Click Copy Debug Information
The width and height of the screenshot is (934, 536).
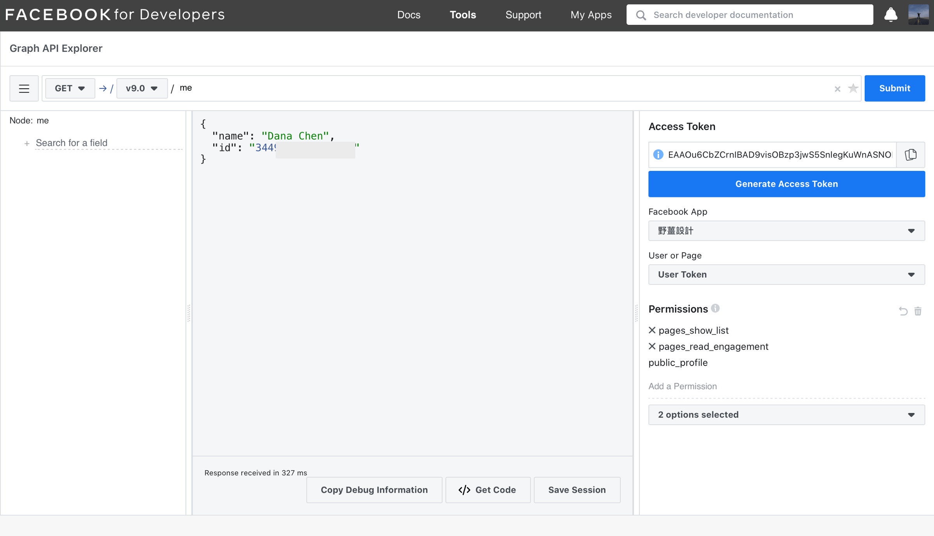click(374, 490)
